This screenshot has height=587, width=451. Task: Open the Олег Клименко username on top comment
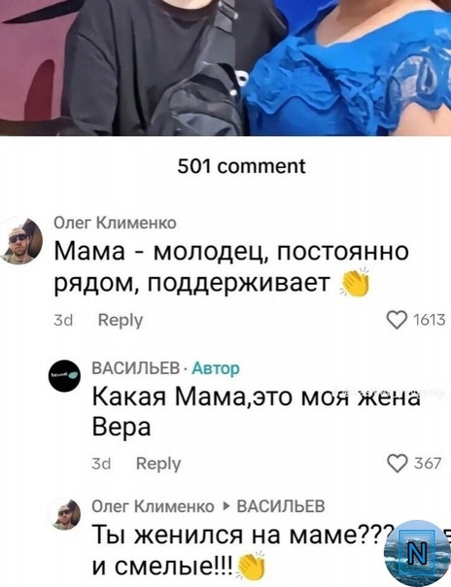tap(116, 223)
